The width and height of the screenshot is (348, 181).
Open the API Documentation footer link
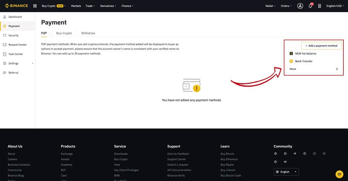[x=179, y=170]
